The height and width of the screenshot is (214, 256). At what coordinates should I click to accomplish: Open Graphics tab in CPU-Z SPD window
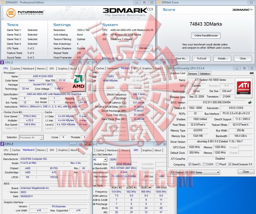coord(147,150)
